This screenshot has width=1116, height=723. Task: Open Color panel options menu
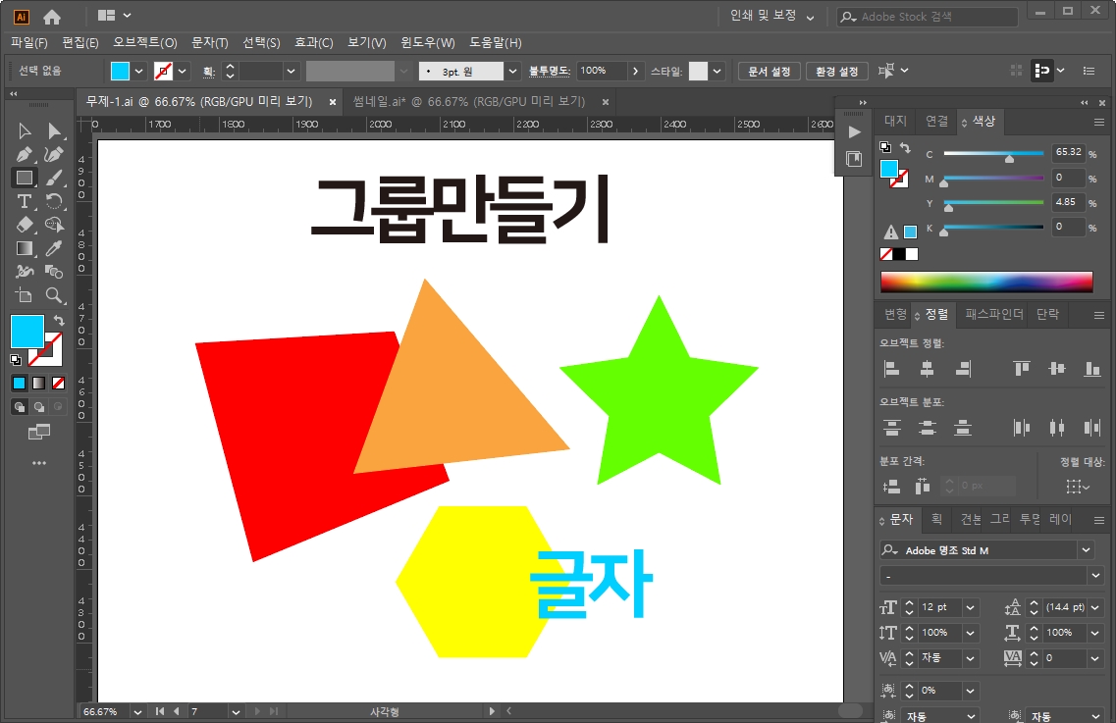point(1099,123)
